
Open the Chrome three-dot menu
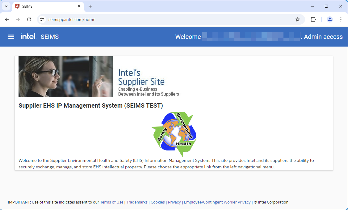[341, 19]
